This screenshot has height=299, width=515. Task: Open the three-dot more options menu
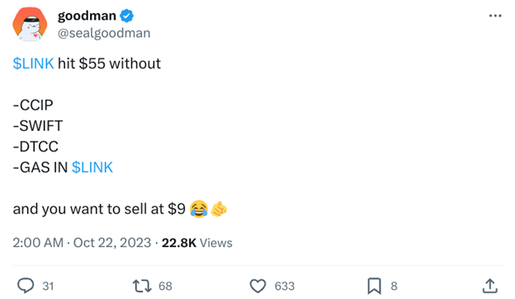coord(495,16)
